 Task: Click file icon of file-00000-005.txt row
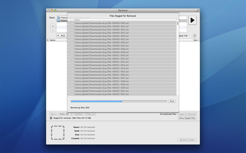(72, 39)
